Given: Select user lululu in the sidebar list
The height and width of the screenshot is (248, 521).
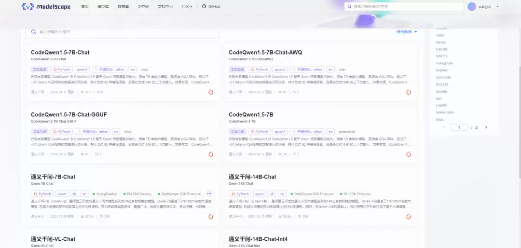Looking at the screenshot, I should click(x=440, y=119).
